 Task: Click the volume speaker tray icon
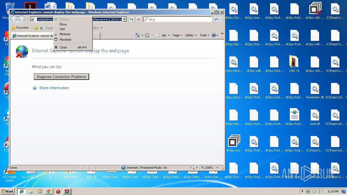tap(314, 191)
